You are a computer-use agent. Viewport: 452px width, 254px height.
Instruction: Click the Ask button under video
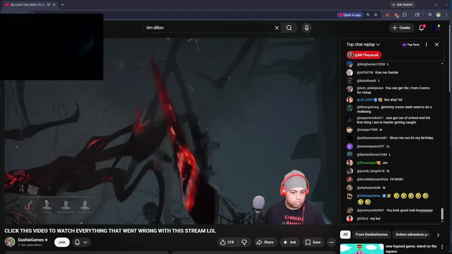coord(290,242)
